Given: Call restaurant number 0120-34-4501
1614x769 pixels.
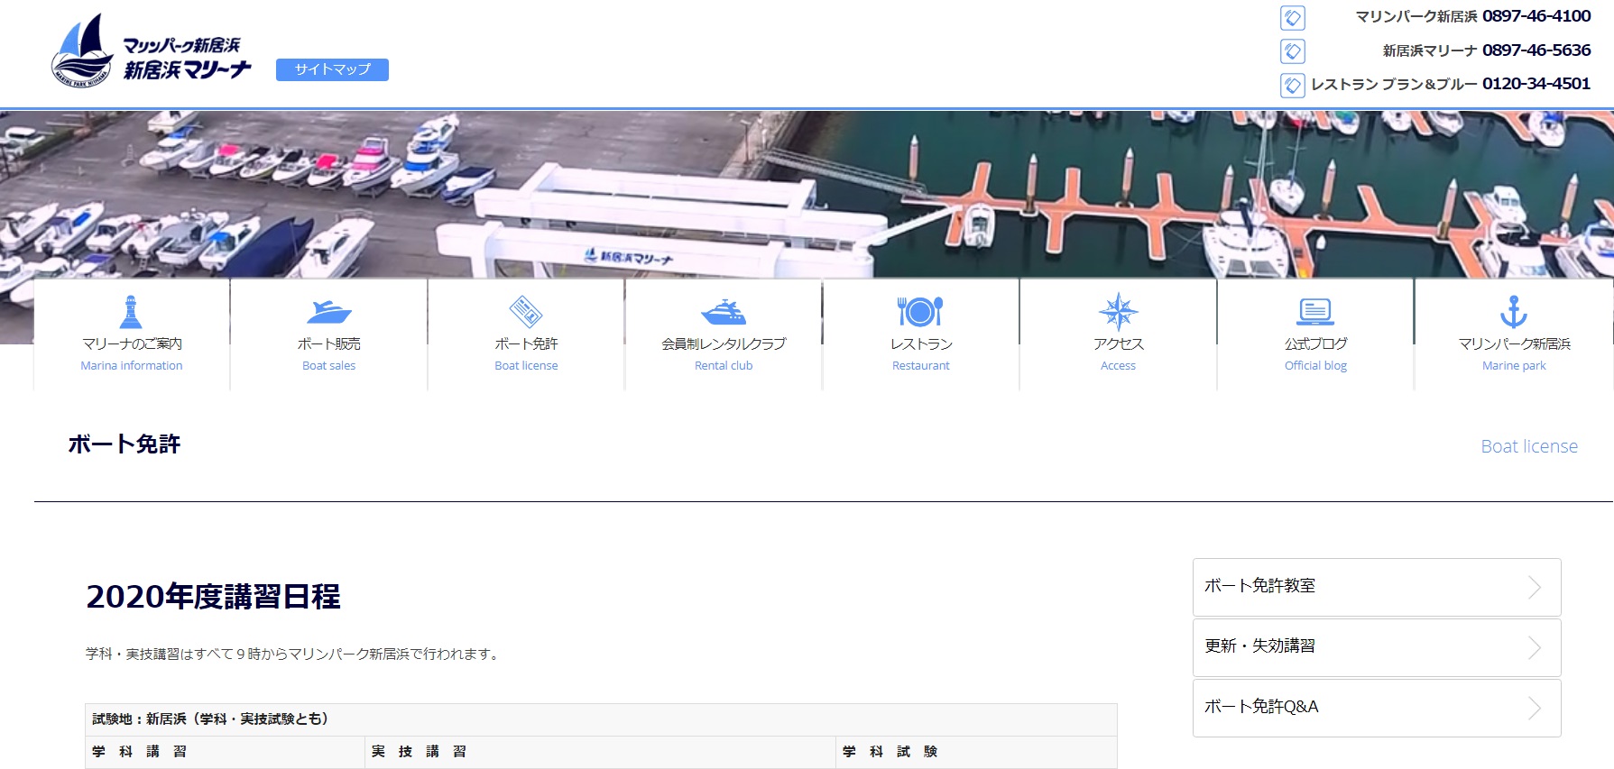Looking at the screenshot, I should click(1536, 84).
